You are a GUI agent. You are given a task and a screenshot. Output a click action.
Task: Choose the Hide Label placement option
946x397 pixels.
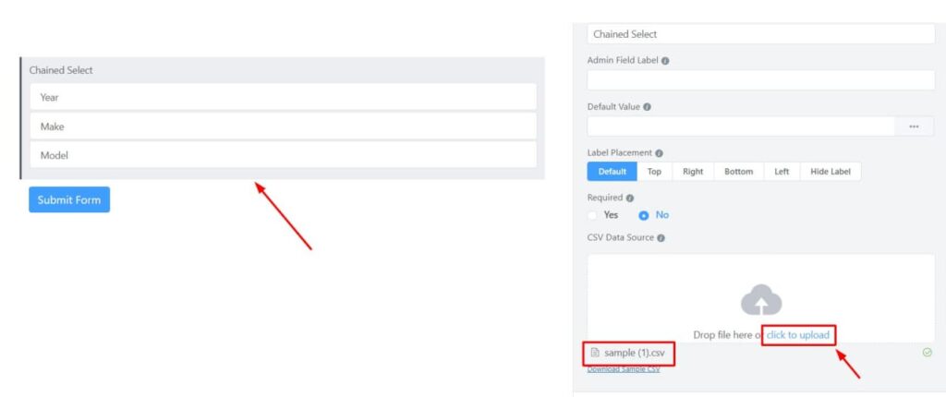pos(831,172)
